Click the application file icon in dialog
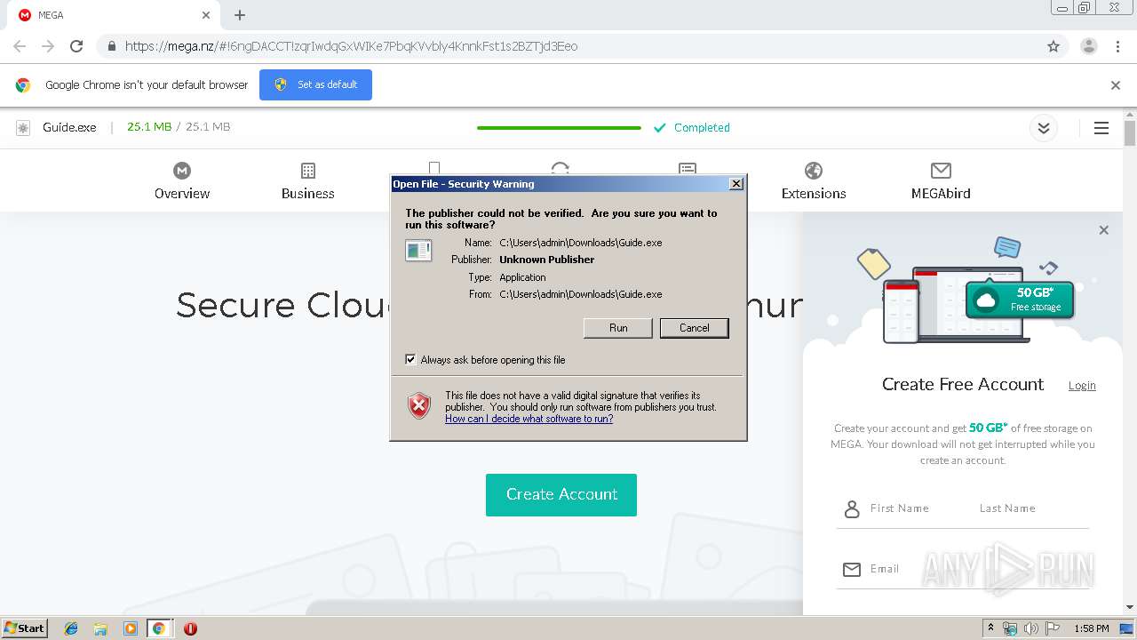Viewport: 1137px width, 640px height. pos(418,251)
